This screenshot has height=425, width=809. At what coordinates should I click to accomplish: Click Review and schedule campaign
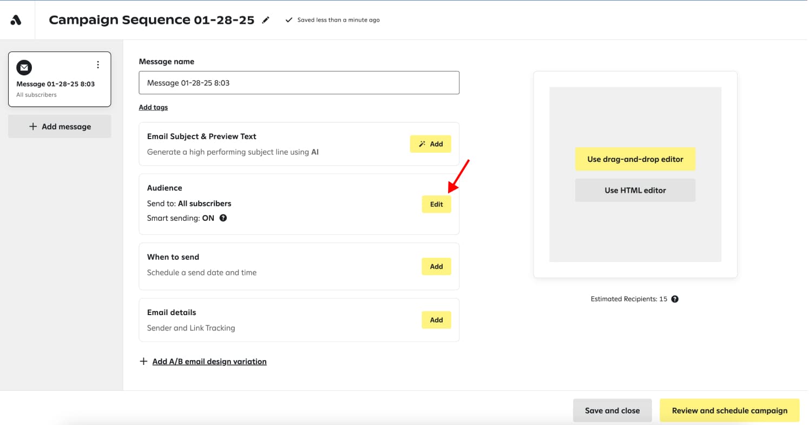click(729, 410)
